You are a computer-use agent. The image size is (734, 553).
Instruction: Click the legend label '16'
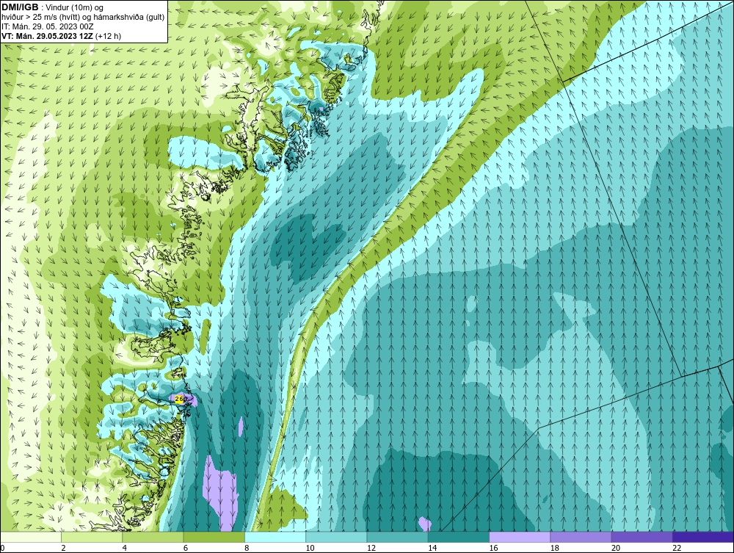493,548
